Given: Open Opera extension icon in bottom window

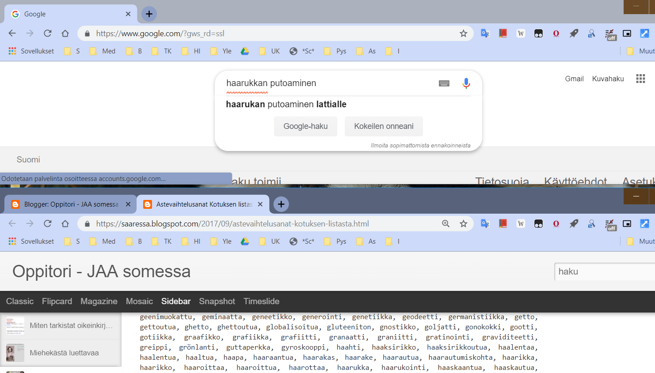Looking at the screenshot, I should [x=556, y=223].
